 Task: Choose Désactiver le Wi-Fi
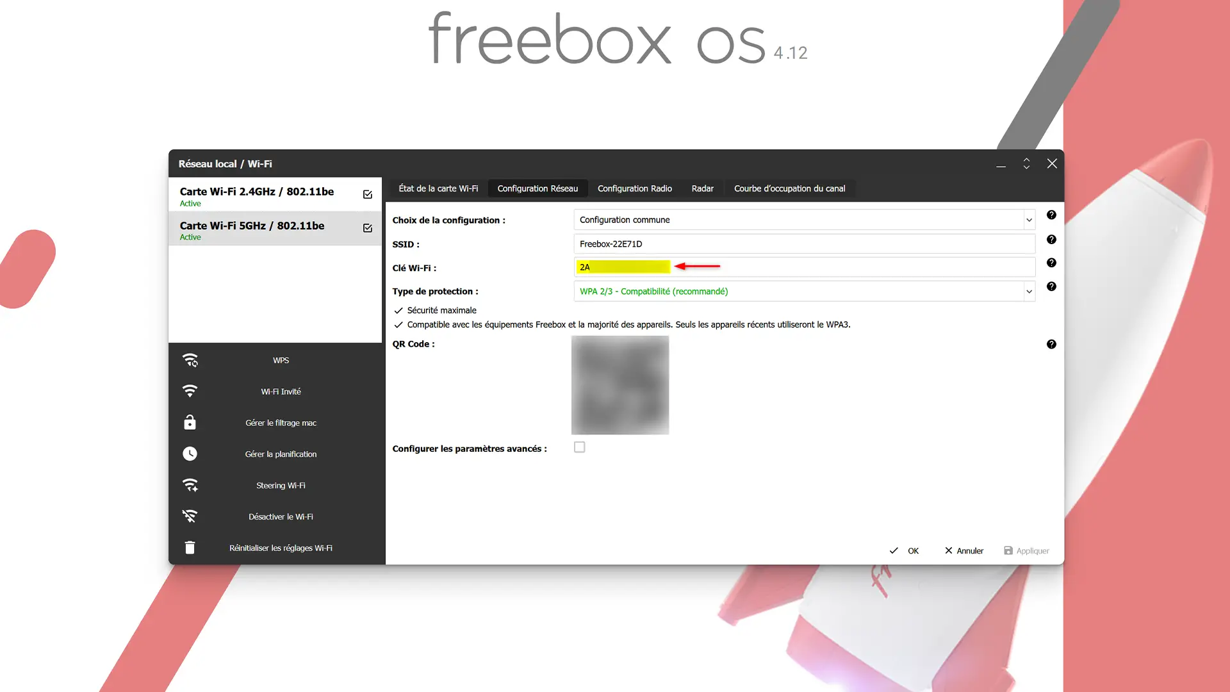[x=281, y=517]
